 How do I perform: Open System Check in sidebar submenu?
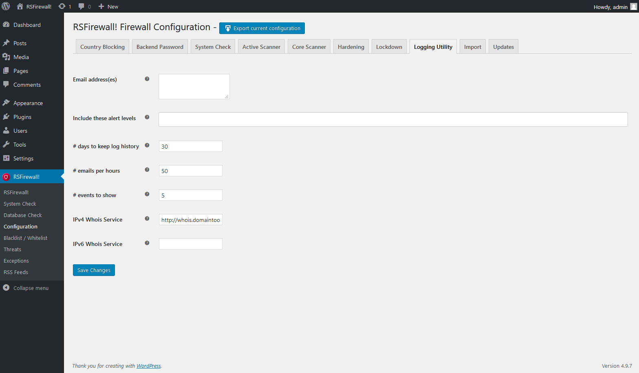coord(20,204)
